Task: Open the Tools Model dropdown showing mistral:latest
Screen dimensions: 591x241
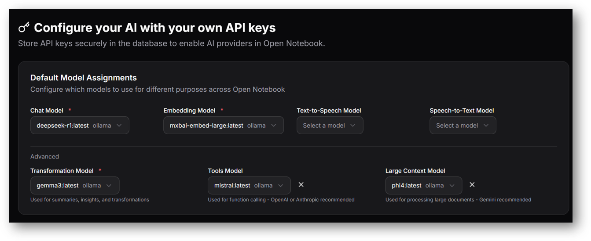Action: 249,185
